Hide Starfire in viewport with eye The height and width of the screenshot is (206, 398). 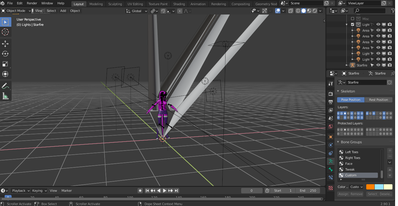378,65
